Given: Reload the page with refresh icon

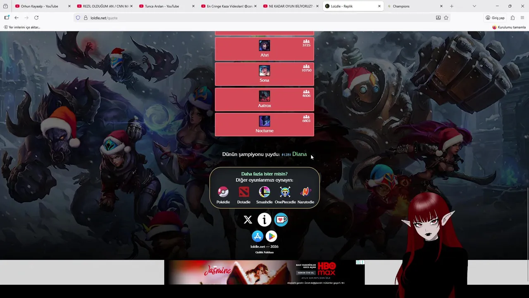Looking at the screenshot, I should tap(36, 18).
